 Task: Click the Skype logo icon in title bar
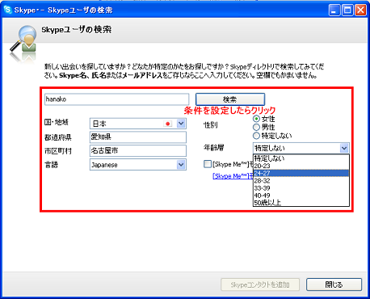point(8,10)
